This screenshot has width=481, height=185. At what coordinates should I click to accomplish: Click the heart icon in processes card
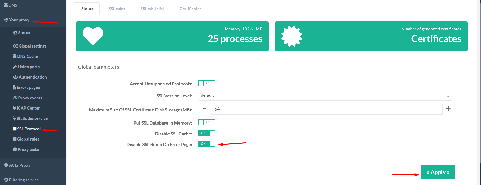pos(93,36)
